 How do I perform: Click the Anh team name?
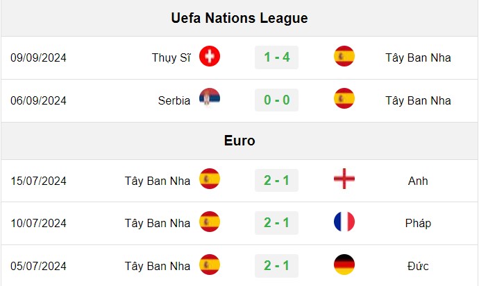pos(418,181)
